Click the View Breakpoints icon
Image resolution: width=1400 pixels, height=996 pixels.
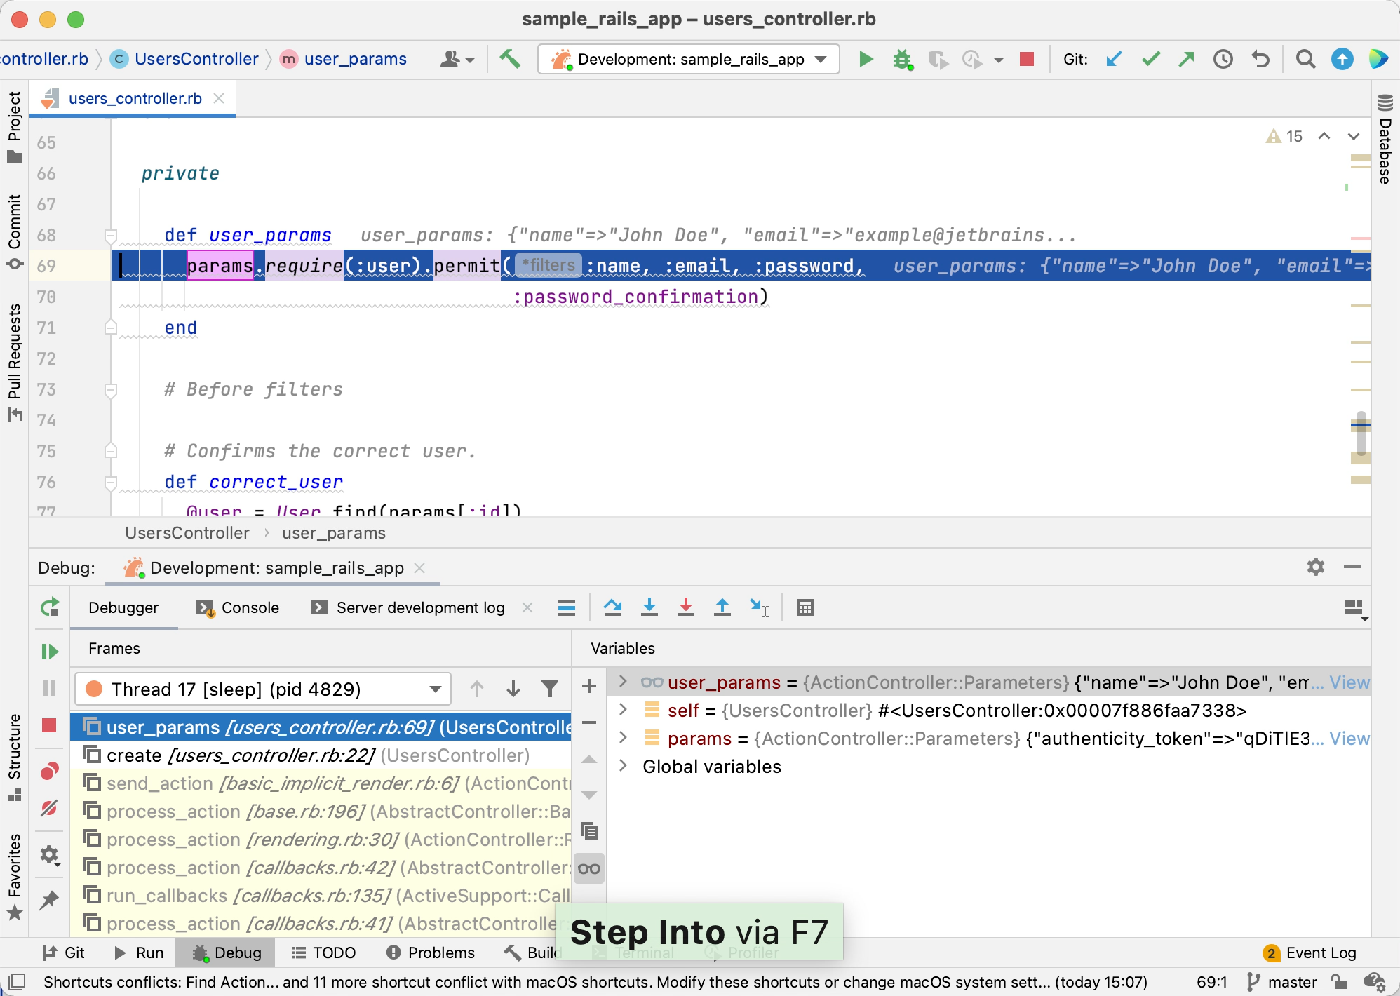[49, 772]
